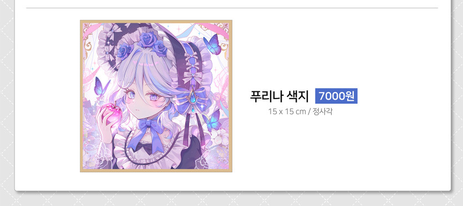Viewport: 463px width, 206px height.
Task: Click the 7000원 price badge
Action: pos(337,96)
